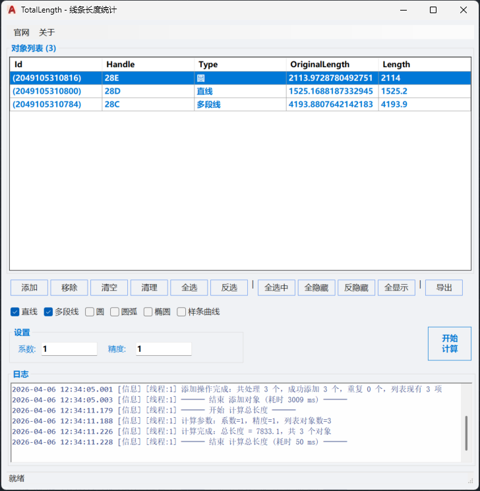Select the 多段线 row in the list
The image size is (480, 491).
pyautogui.click(x=240, y=104)
